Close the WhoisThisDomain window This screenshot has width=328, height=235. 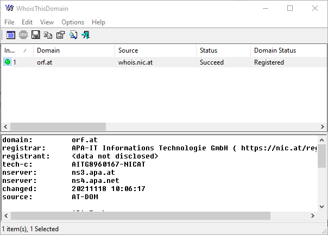click(x=315, y=8)
